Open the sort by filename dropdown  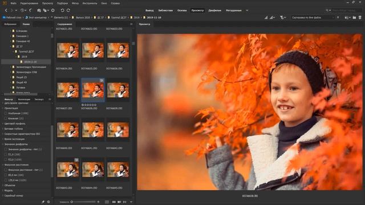[313, 18]
